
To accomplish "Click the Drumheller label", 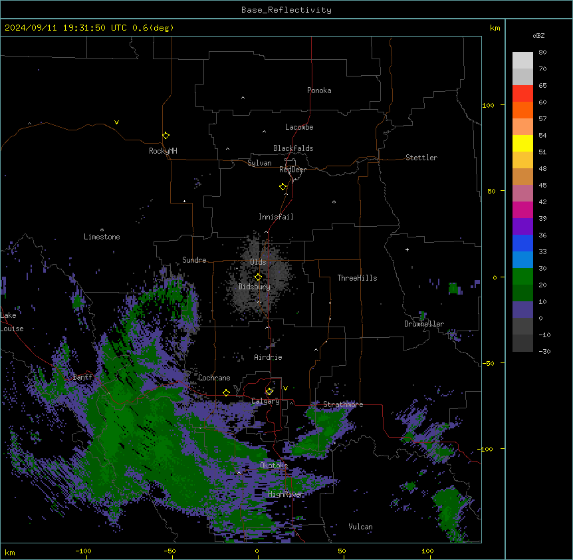I will [424, 324].
